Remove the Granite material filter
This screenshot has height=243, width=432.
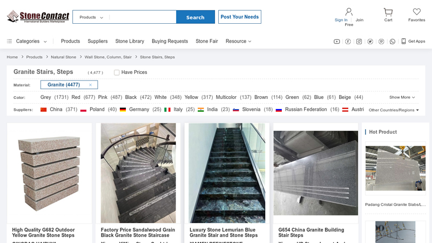[90, 85]
